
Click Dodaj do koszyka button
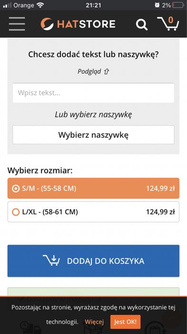tap(93, 261)
